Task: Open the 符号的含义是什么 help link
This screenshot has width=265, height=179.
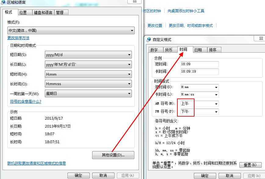Action: pos(26,102)
